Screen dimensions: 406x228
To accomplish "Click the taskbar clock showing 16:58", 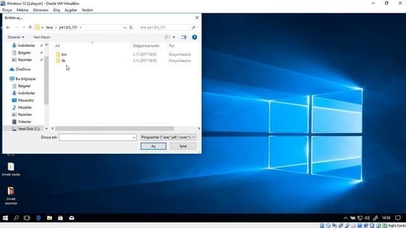I will click(386, 218).
